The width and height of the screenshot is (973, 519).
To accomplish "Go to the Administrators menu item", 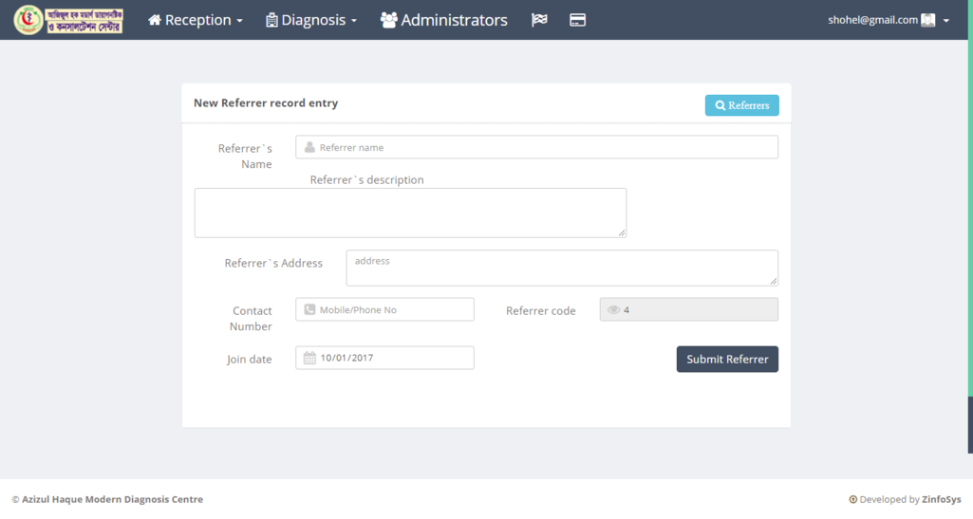I will pyautogui.click(x=443, y=20).
